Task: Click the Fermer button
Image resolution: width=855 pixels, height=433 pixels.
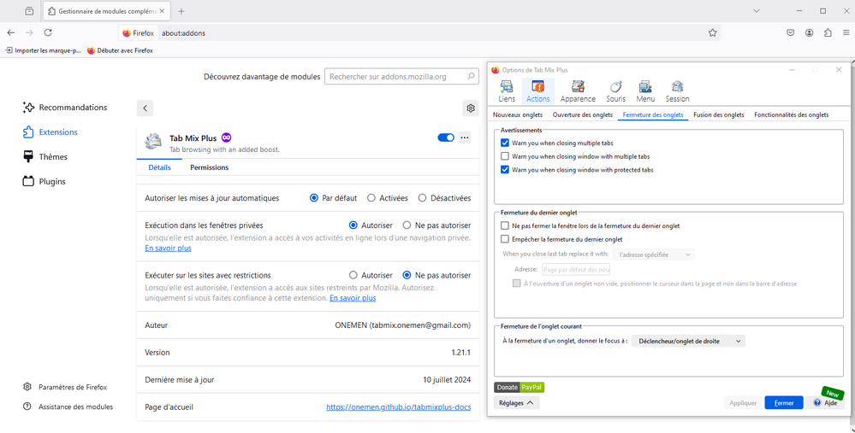Action: pyautogui.click(x=783, y=402)
